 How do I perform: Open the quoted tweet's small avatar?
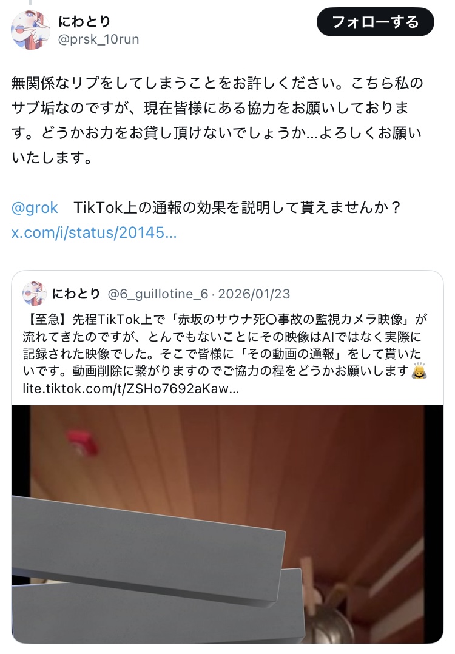pyautogui.click(x=34, y=294)
